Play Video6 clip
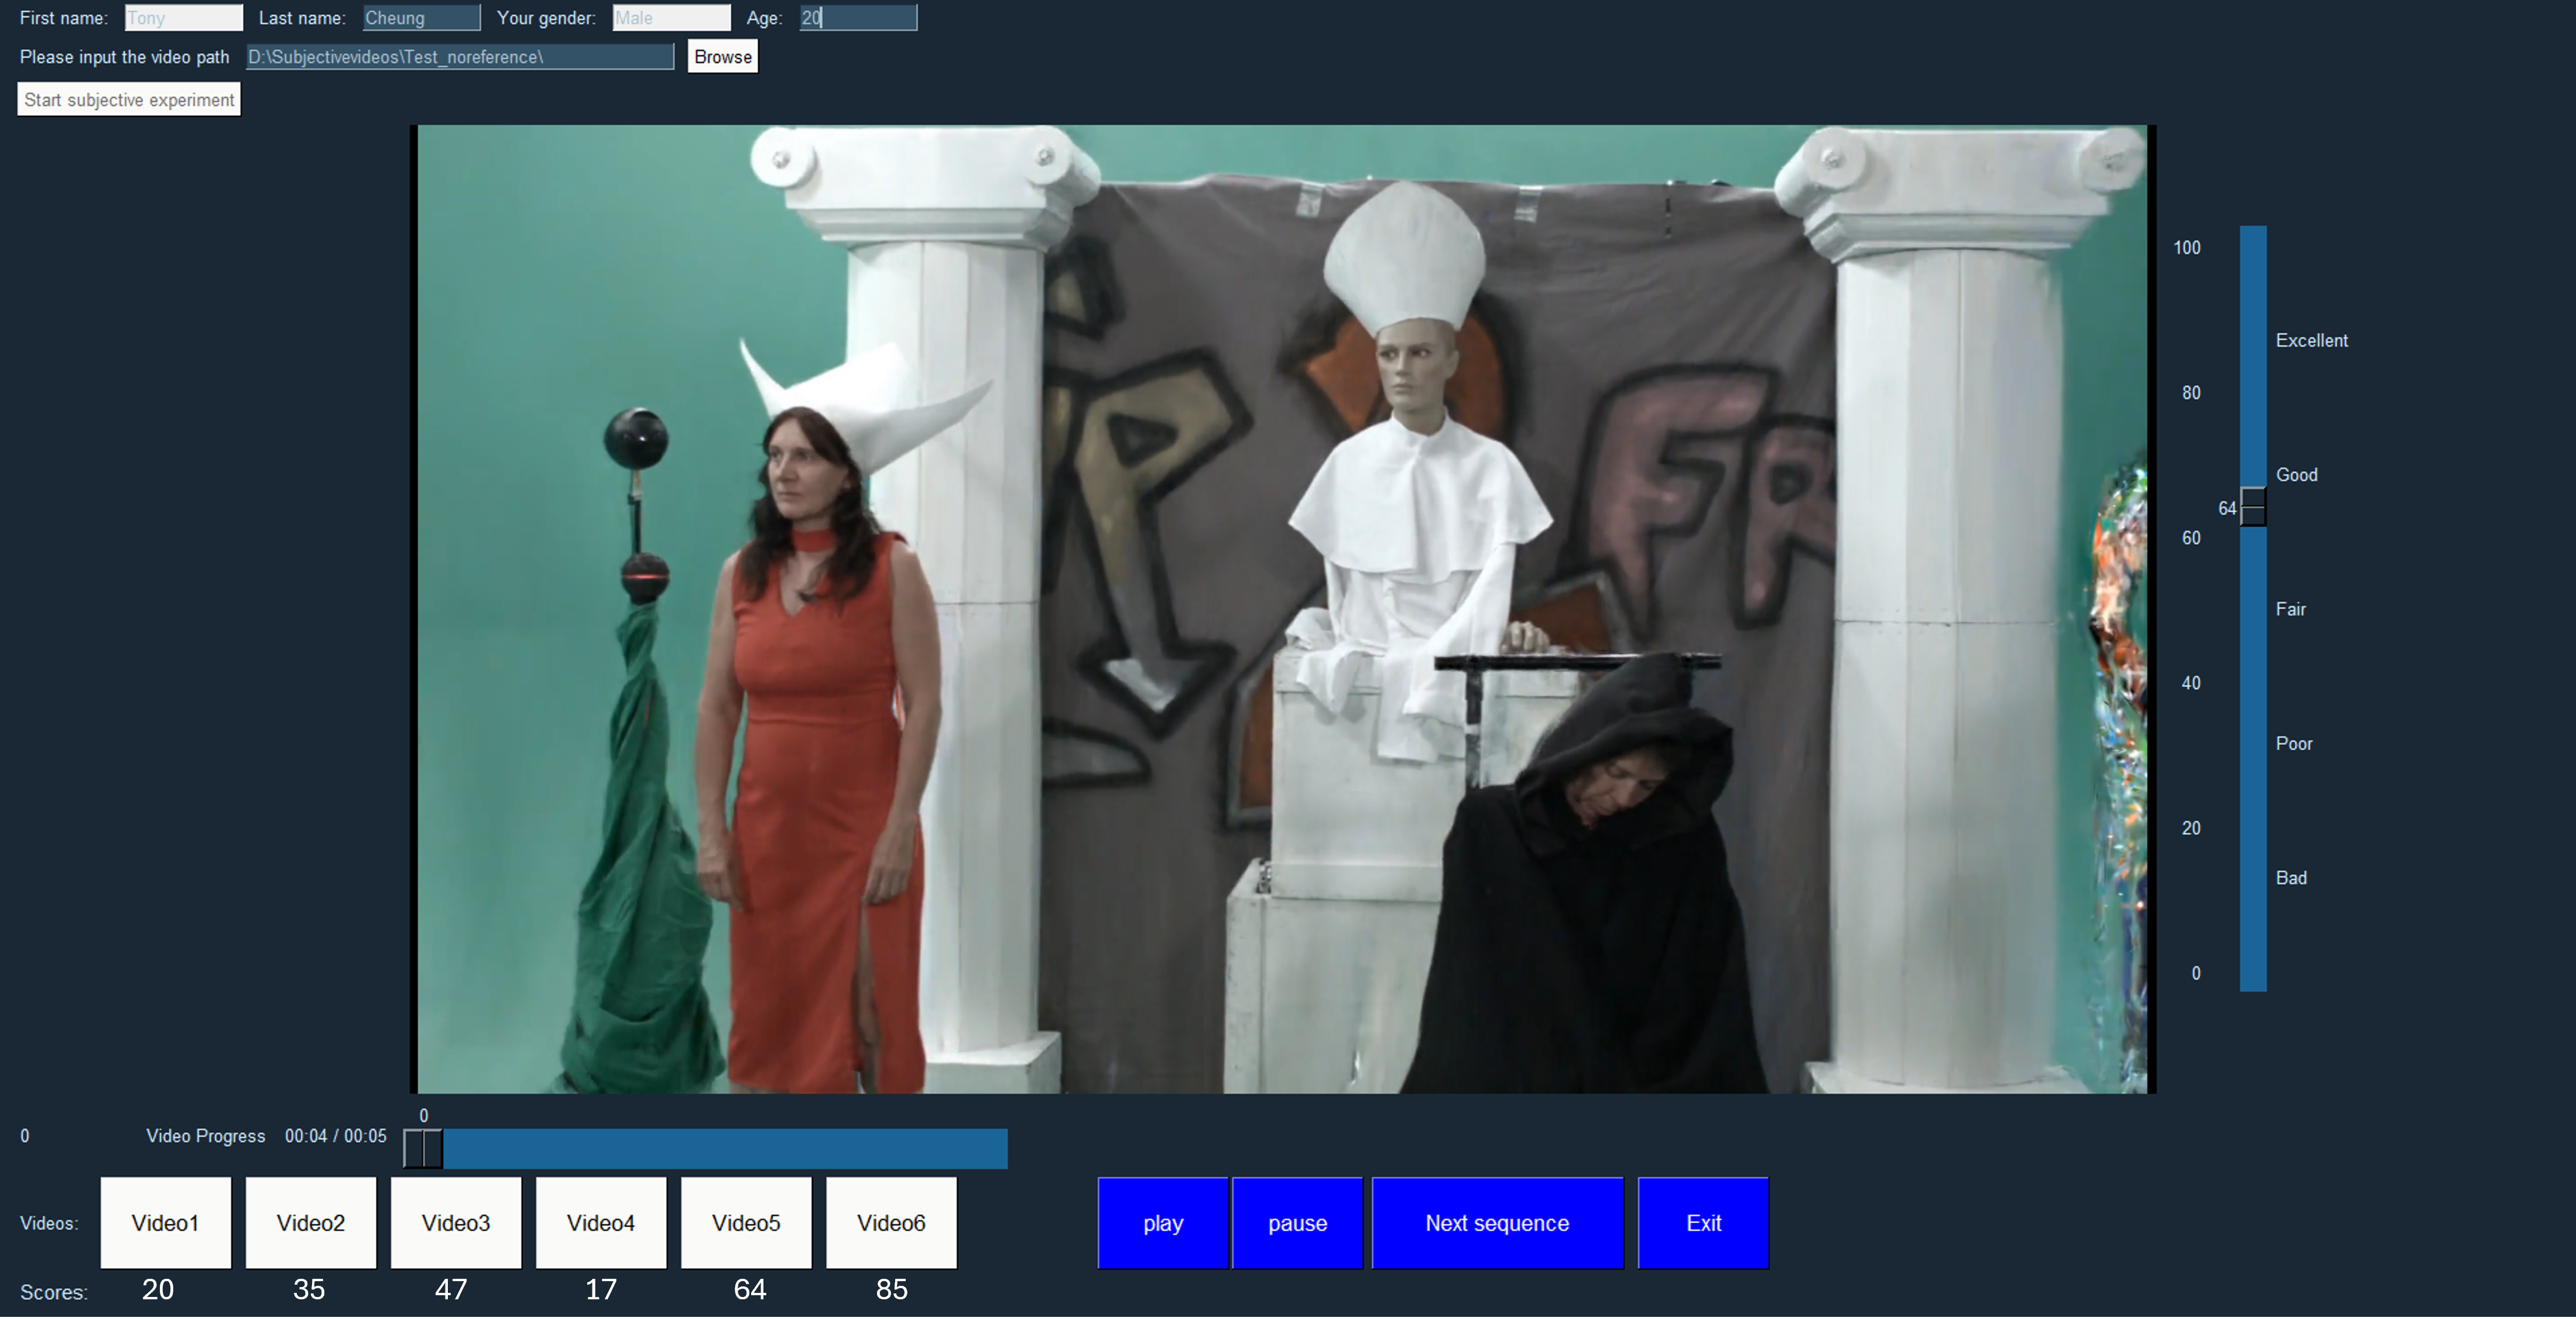Image resolution: width=2576 pixels, height=1328 pixels. pos(891,1223)
